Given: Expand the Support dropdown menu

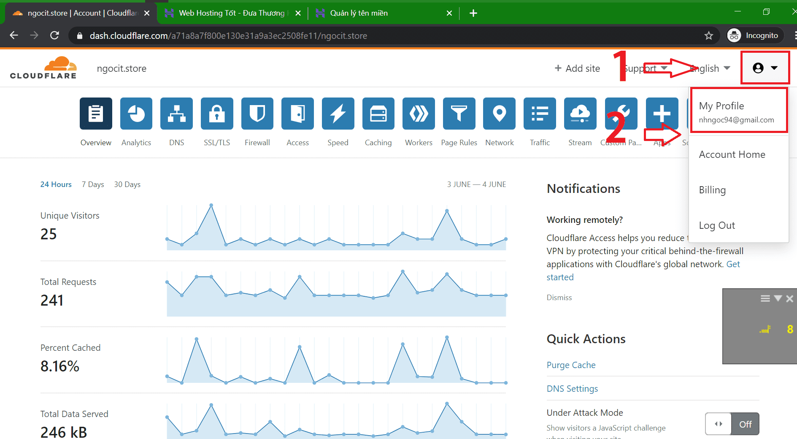Looking at the screenshot, I should click(645, 68).
